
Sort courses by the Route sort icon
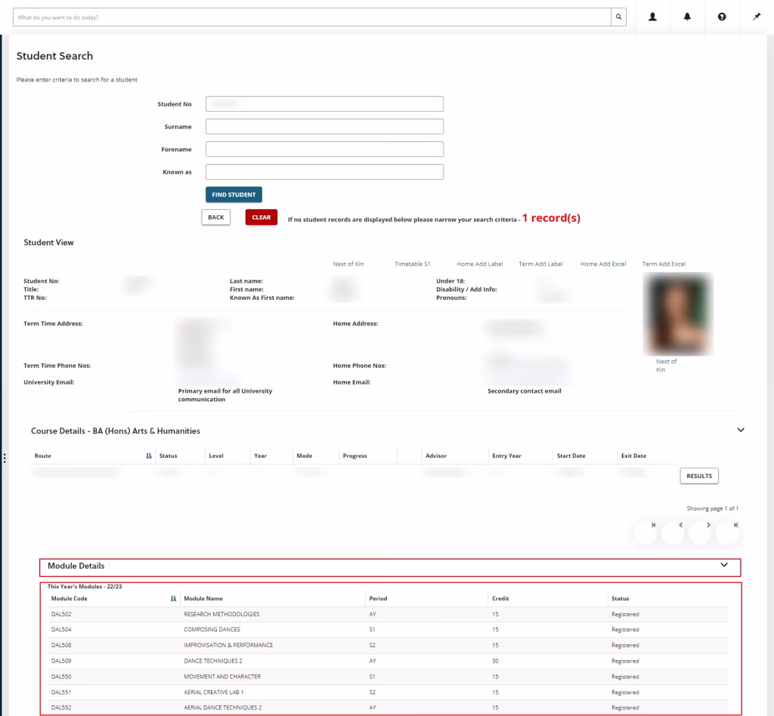[148, 456]
